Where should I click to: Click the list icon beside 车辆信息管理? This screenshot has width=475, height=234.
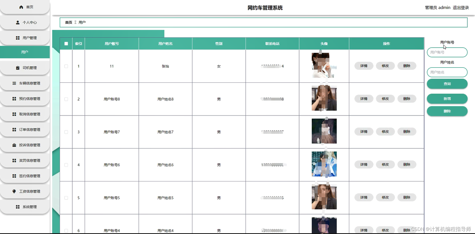(14, 83)
